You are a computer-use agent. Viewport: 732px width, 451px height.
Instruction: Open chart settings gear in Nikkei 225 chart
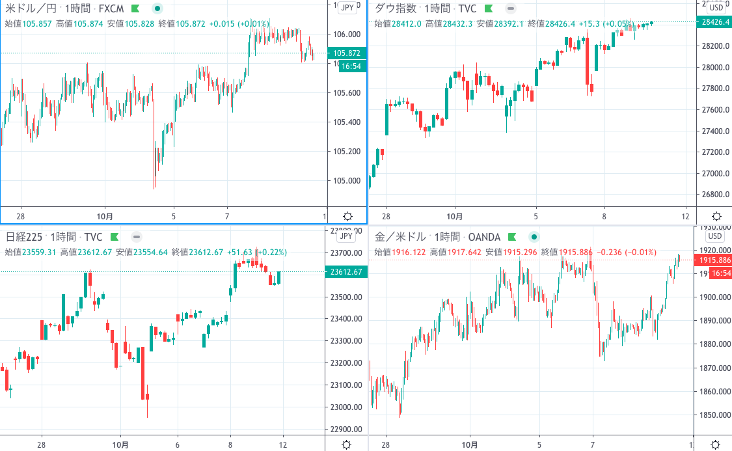346,444
